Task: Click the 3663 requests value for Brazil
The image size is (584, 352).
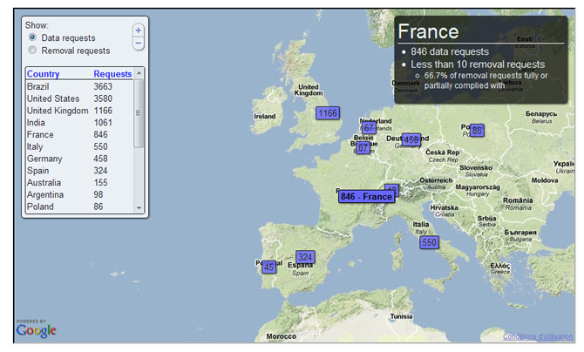Action: 103,86
